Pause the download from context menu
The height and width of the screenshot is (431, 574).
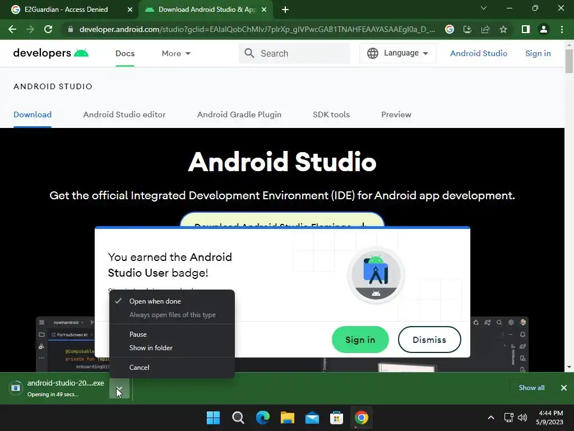tap(172, 334)
